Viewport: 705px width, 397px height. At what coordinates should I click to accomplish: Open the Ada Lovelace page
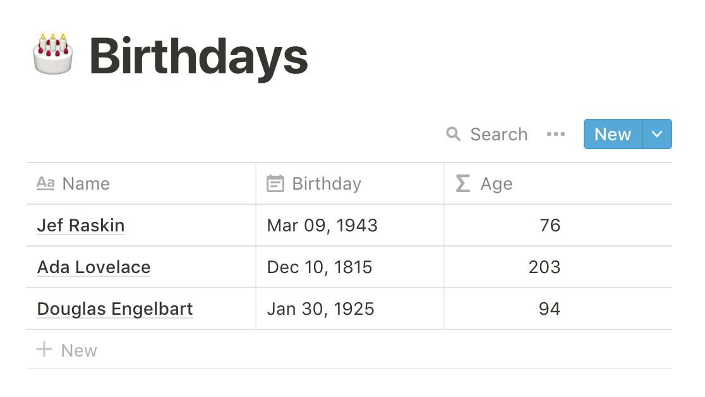point(93,267)
